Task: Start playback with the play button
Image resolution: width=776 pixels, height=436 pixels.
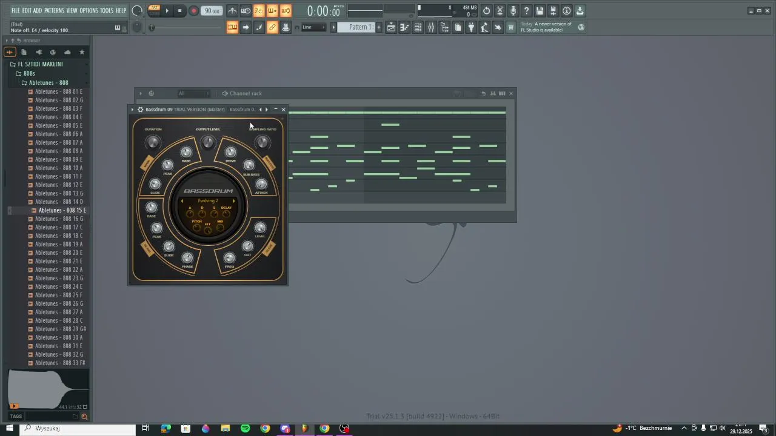Action: pyautogui.click(x=167, y=10)
